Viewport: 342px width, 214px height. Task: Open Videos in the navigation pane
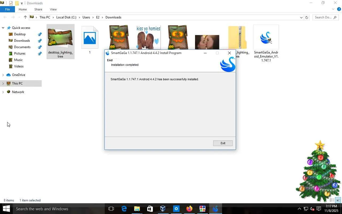[x=19, y=66]
